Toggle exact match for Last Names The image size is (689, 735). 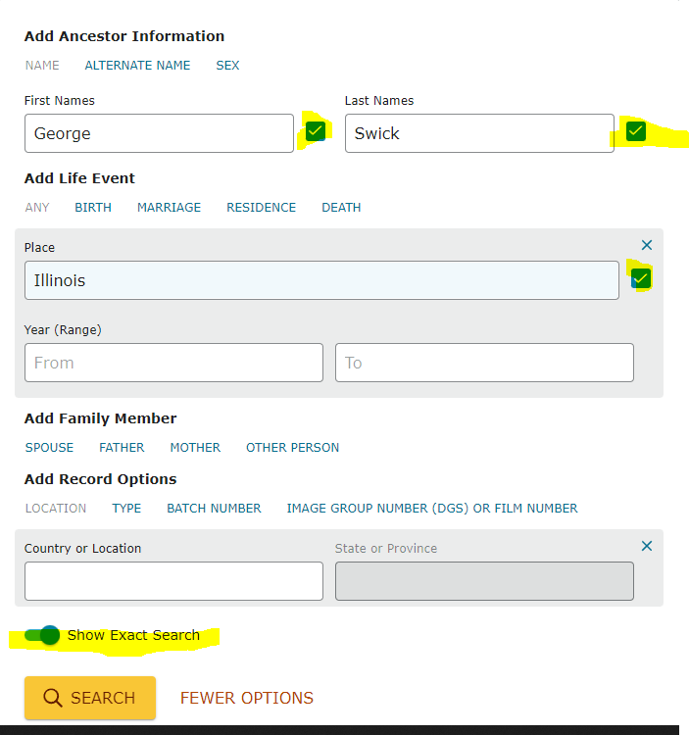pos(635,131)
